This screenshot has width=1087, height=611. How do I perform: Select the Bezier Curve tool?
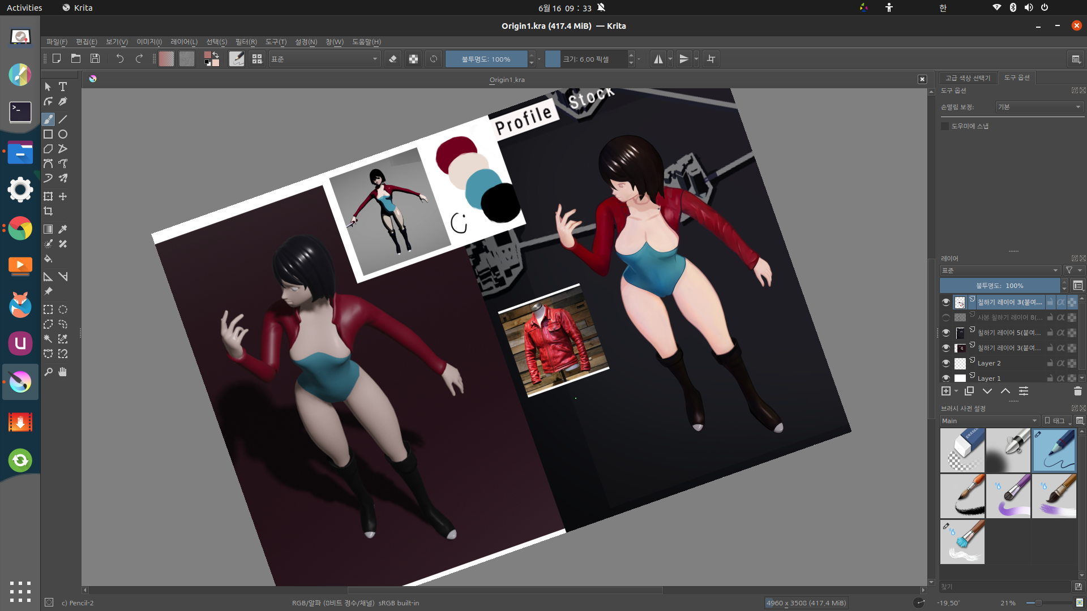coord(48,163)
